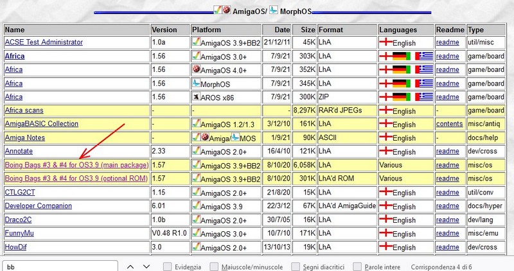The height and width of the screenshot is (271, 514).
Task: Click the AROS x86 platform icon
Action: coord(196,97)
